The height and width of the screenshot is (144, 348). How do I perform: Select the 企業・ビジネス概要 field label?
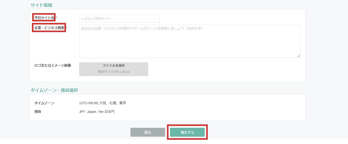click(49, 28)
